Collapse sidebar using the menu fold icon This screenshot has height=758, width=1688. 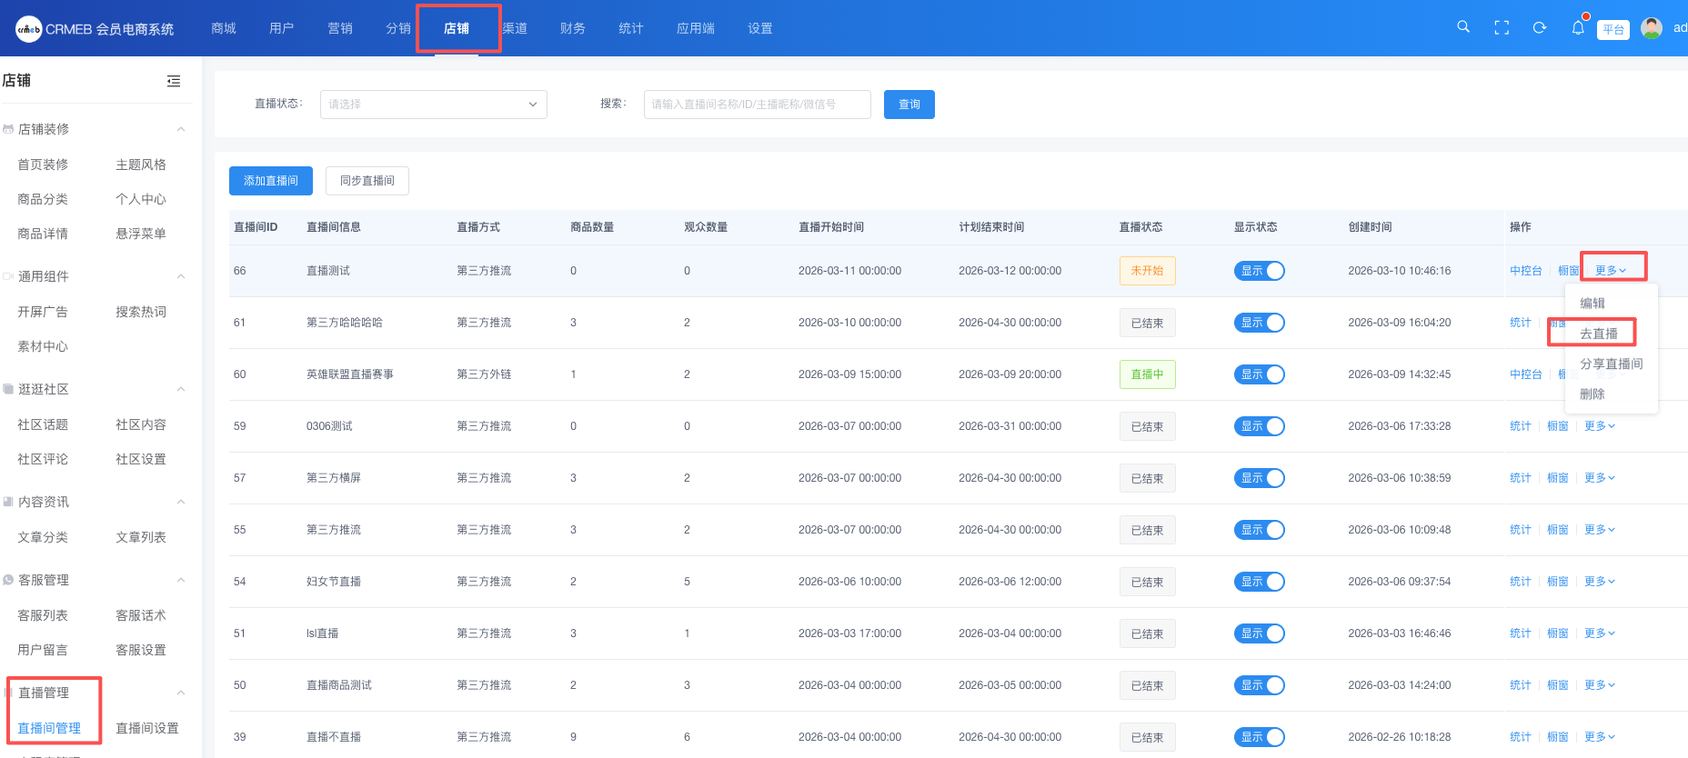coord(174,81)
